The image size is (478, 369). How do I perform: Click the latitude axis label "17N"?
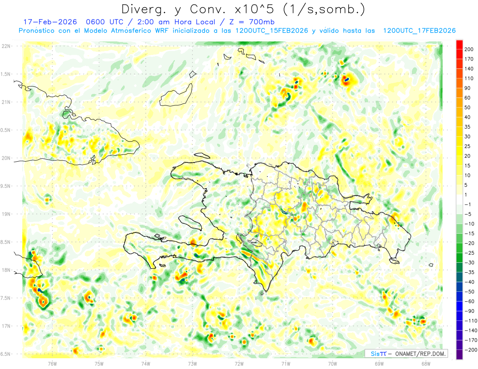[x=6, y=326]
